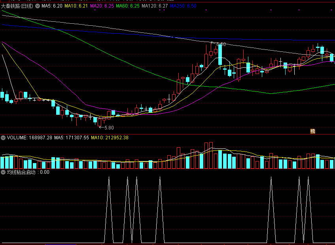Viewport: 335px width, 245px height.
Task: Select the MA10: 6.21 label in price panel
Action: (x=76, y=6)
